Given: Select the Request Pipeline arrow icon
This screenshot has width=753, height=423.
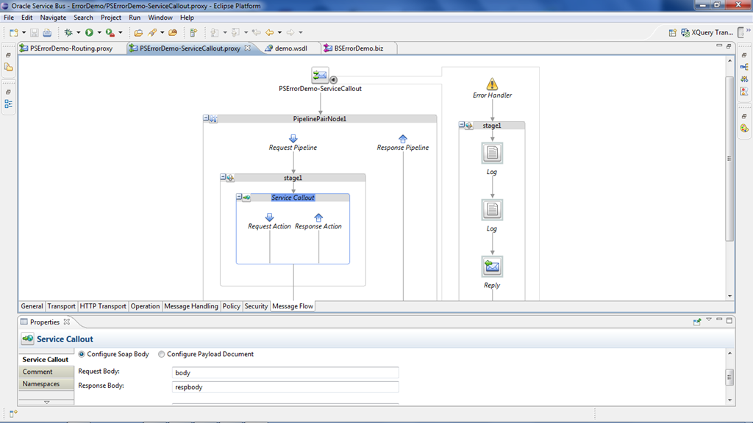Looking at the screenshot, I should [293, 138].
